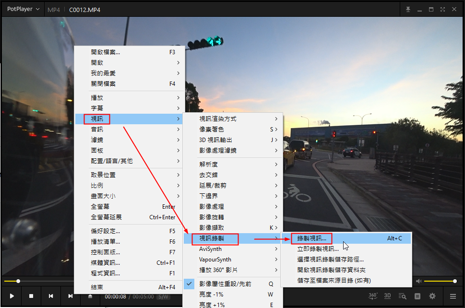Select 開啟檔案... menu entry
This screenshot has height=308, width=465.
coord(130,52)
